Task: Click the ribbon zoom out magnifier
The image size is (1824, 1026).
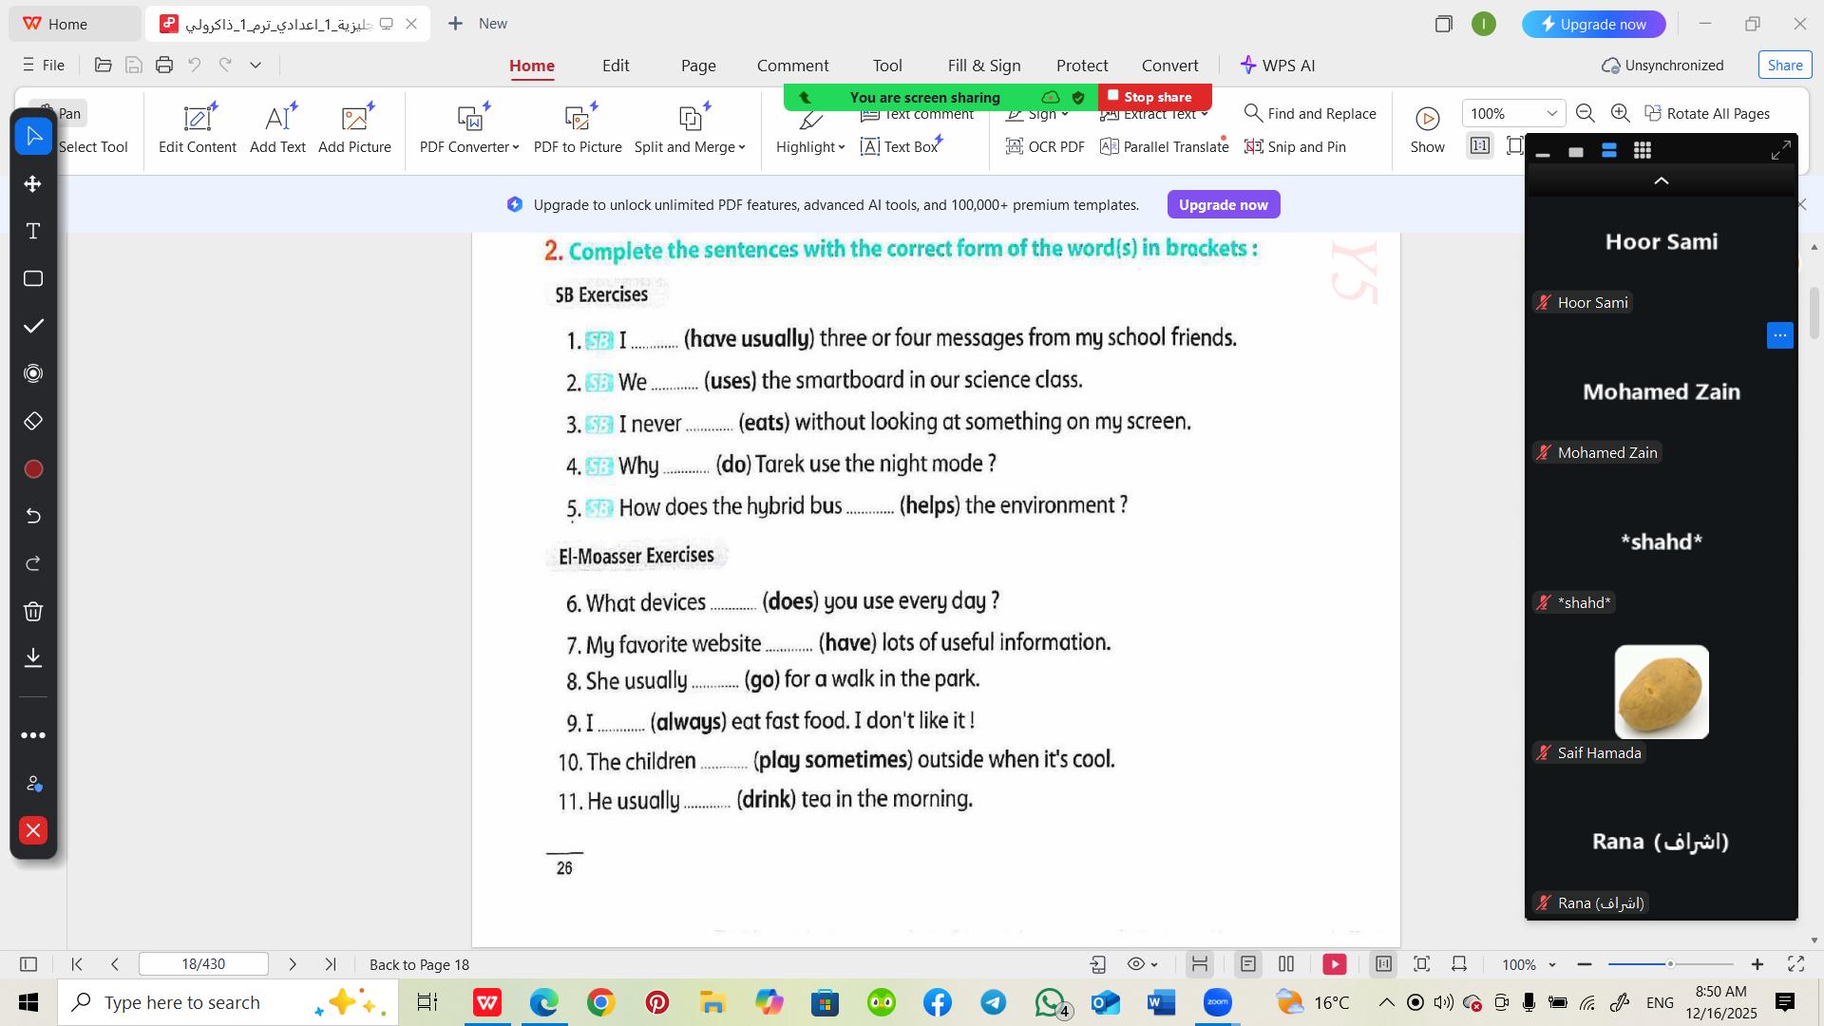Action: click(1585, 114)
